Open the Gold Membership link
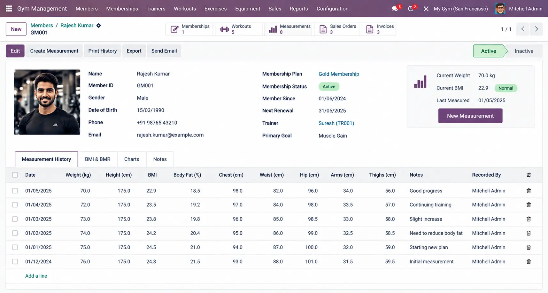The height and width of the screenshot is (293, 548). 339,74
